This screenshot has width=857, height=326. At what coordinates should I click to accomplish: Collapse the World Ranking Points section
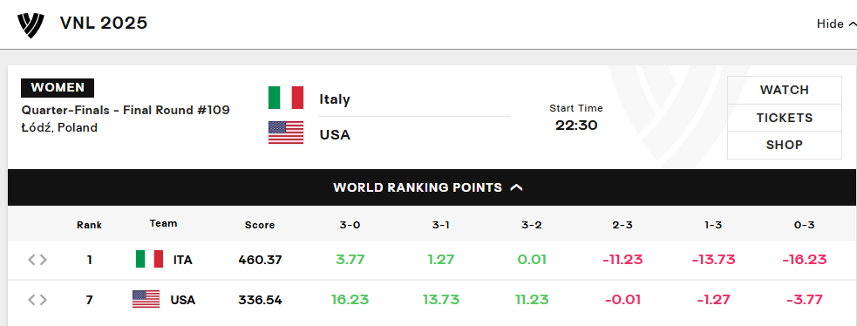point(428,187)
